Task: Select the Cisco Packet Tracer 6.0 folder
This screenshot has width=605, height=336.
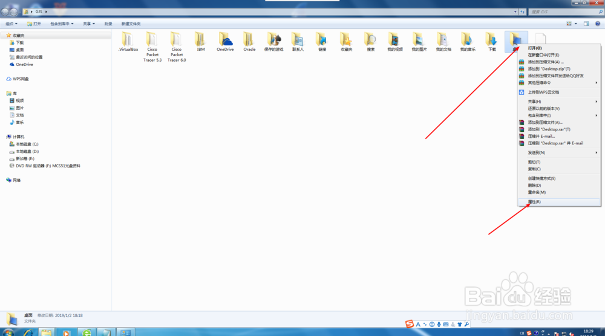Action: point(177,47)
